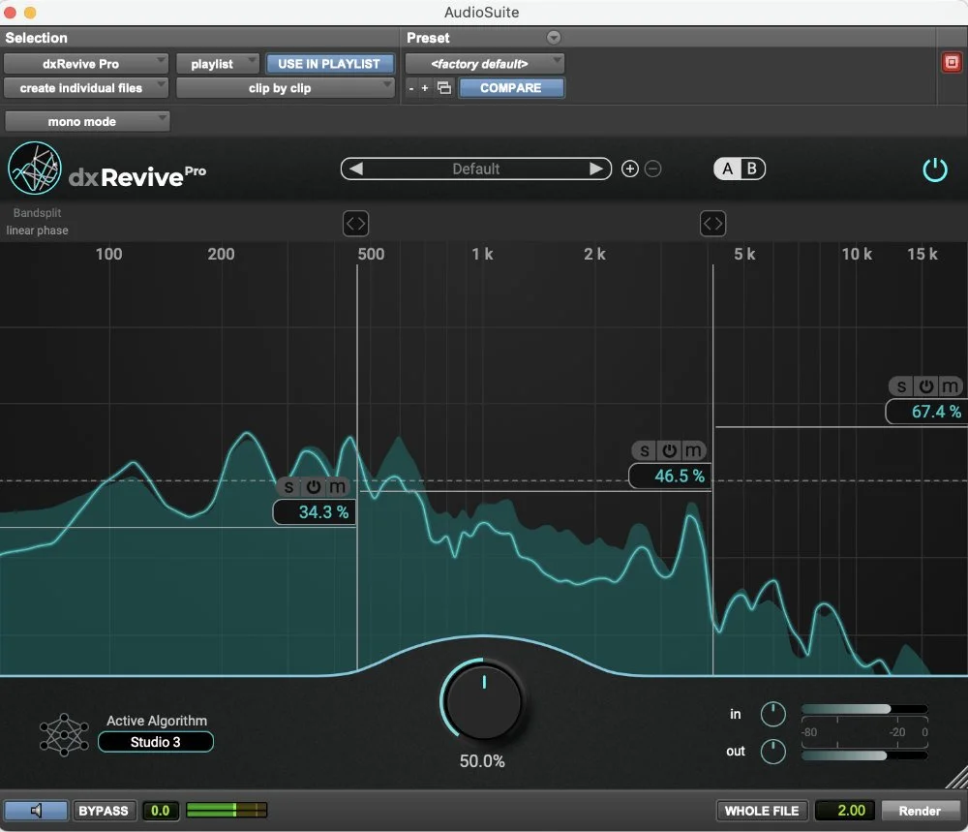Toggle power on the 46.5 % mid band
This screenshot has width=968, height=832.
pyautogui.click(x=670, y=451)
